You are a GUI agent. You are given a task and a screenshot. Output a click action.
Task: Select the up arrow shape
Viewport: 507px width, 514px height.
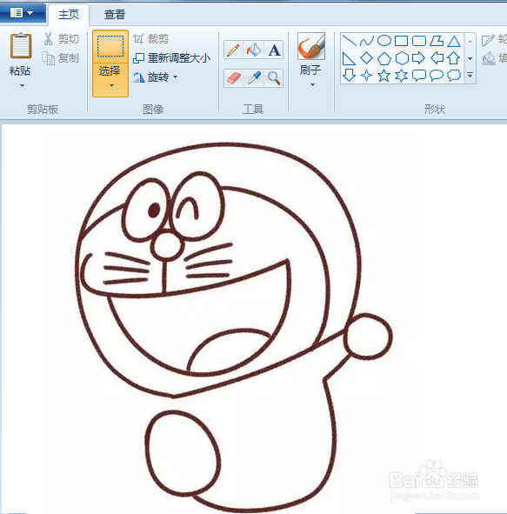coord(454,58)
